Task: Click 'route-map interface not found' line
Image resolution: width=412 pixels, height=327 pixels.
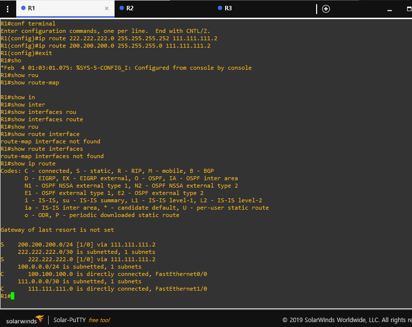Action: pos(51,141)
